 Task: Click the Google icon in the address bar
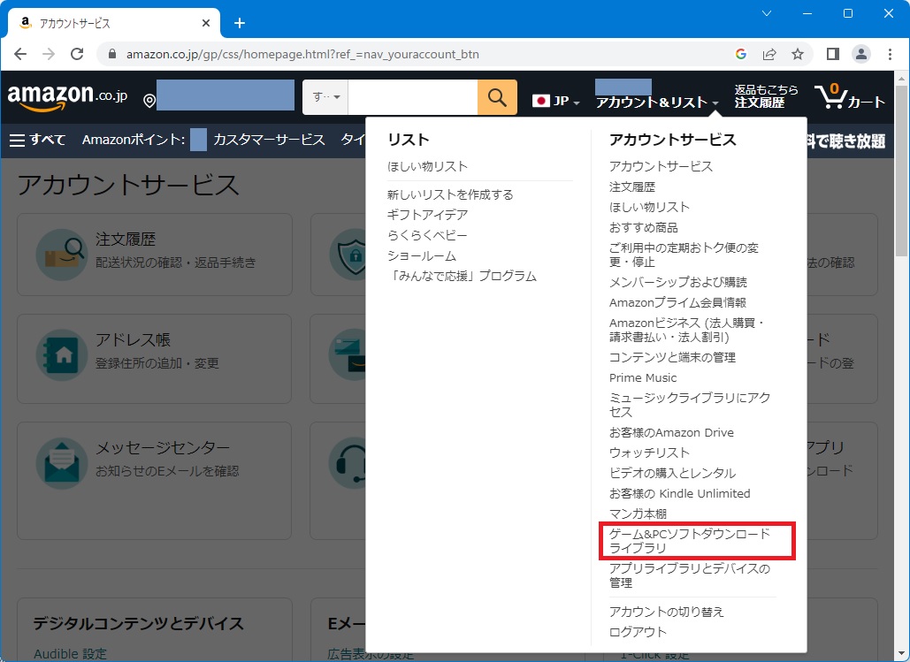click(740, 54)
